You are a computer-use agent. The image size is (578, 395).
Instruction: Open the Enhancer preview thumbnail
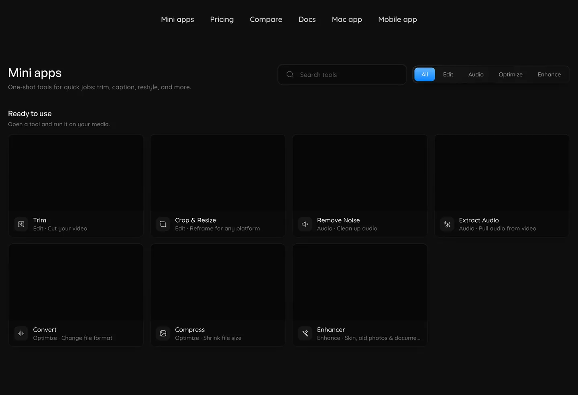[x=360, y=282]
